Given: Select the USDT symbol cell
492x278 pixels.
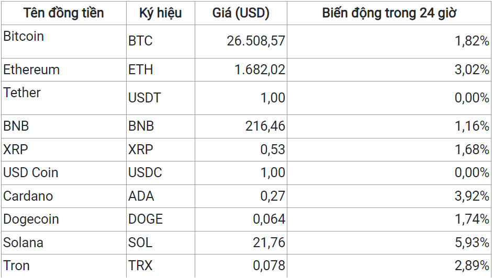Looking at the screenshot, I should click(161, 98).
